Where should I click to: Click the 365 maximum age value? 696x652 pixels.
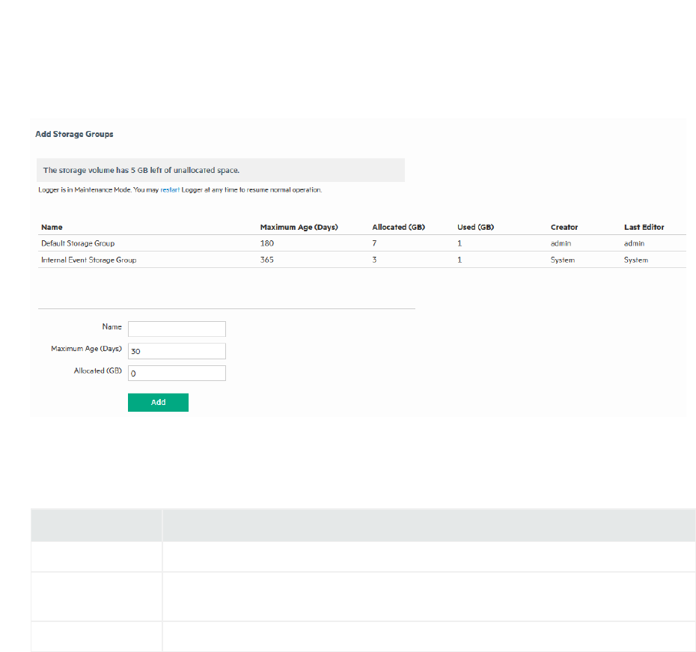click(x=267, y=260)
